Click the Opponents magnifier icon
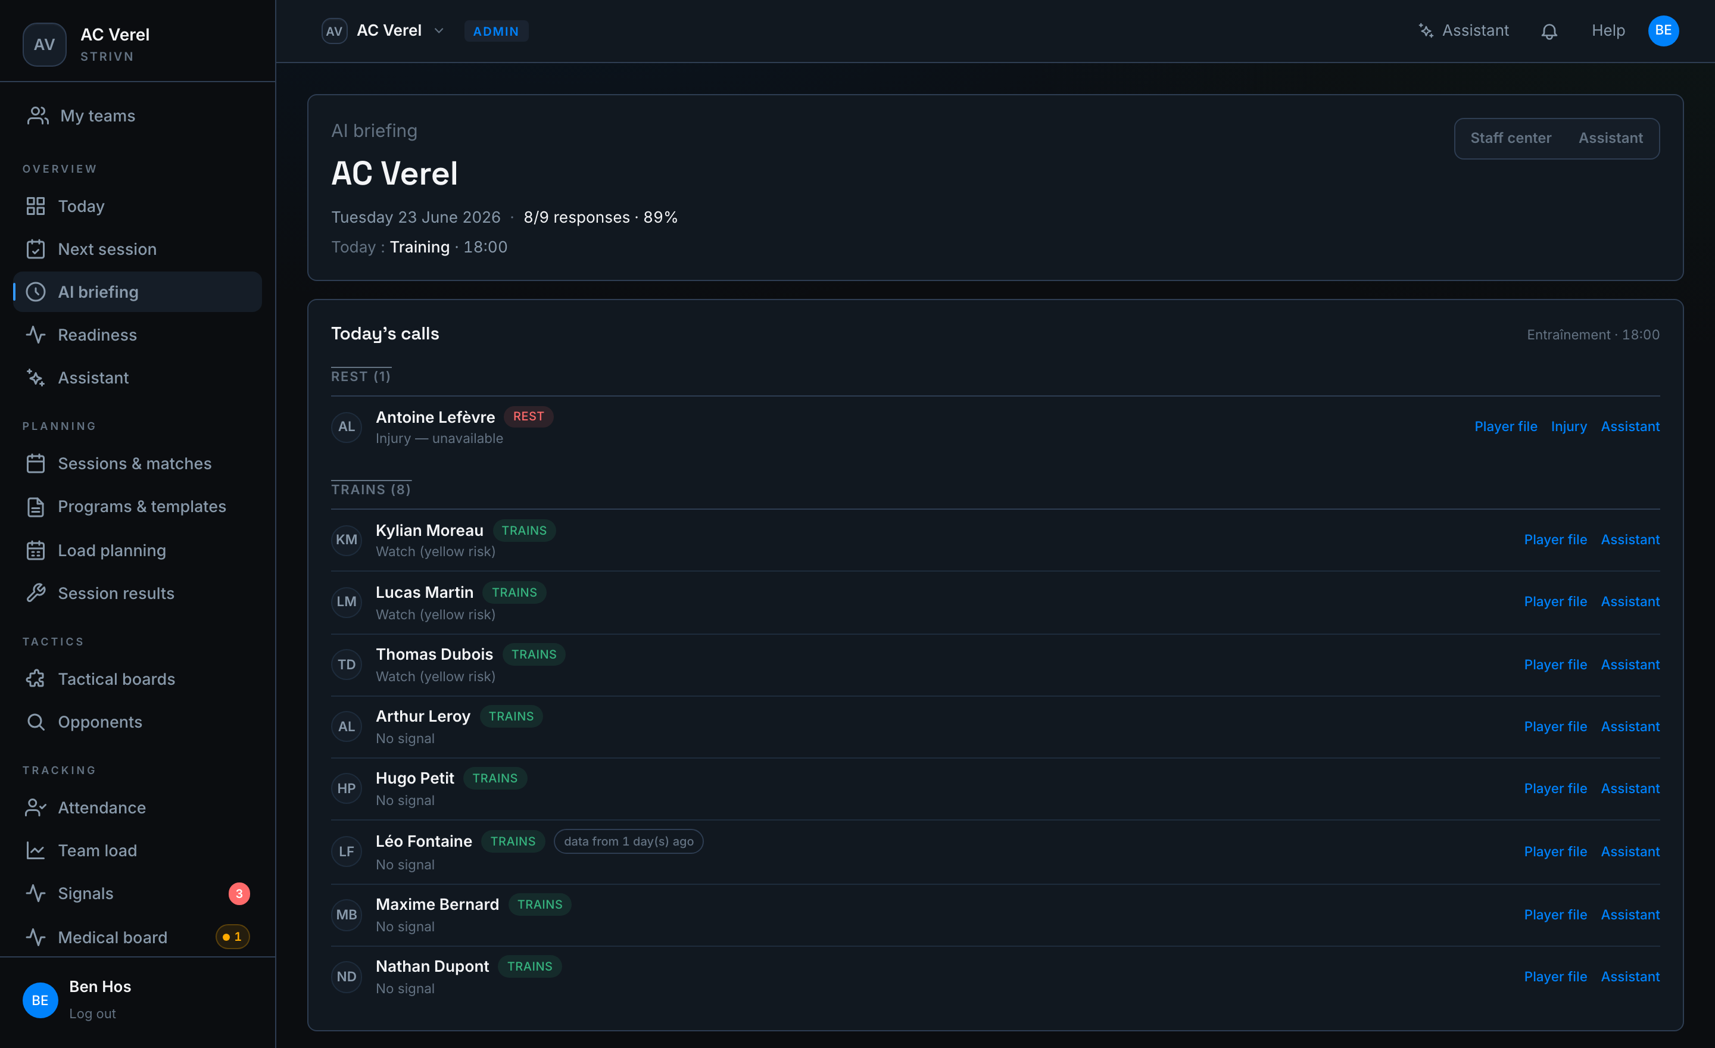The height and width of the screenshot is (1048, 1715). pos(36,722)
